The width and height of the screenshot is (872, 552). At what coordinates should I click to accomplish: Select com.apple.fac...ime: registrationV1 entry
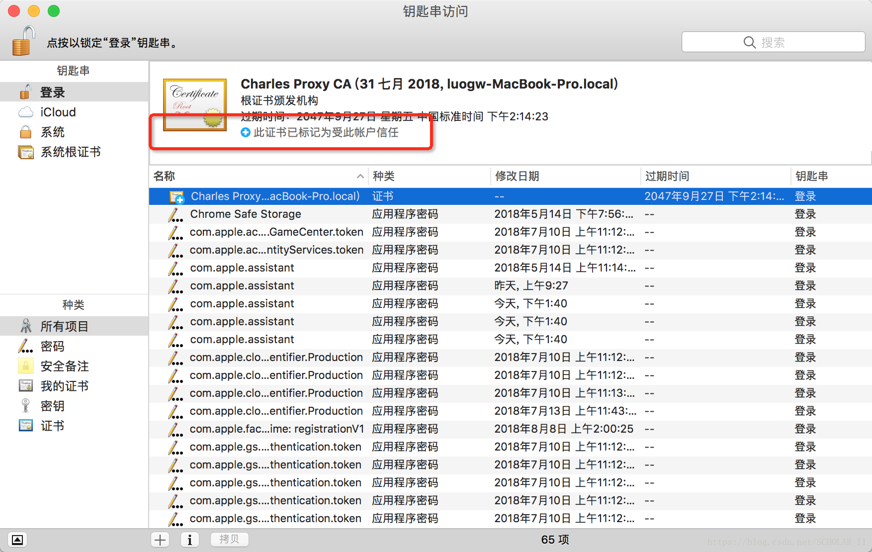tap(511, 429)
